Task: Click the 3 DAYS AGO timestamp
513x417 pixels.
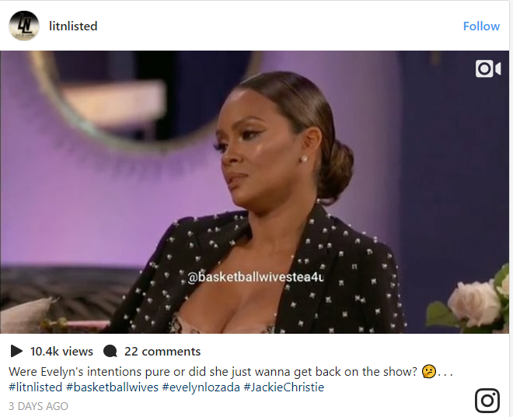Action: point(38,406)
